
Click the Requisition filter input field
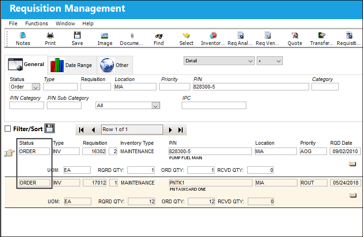point(96,87)
